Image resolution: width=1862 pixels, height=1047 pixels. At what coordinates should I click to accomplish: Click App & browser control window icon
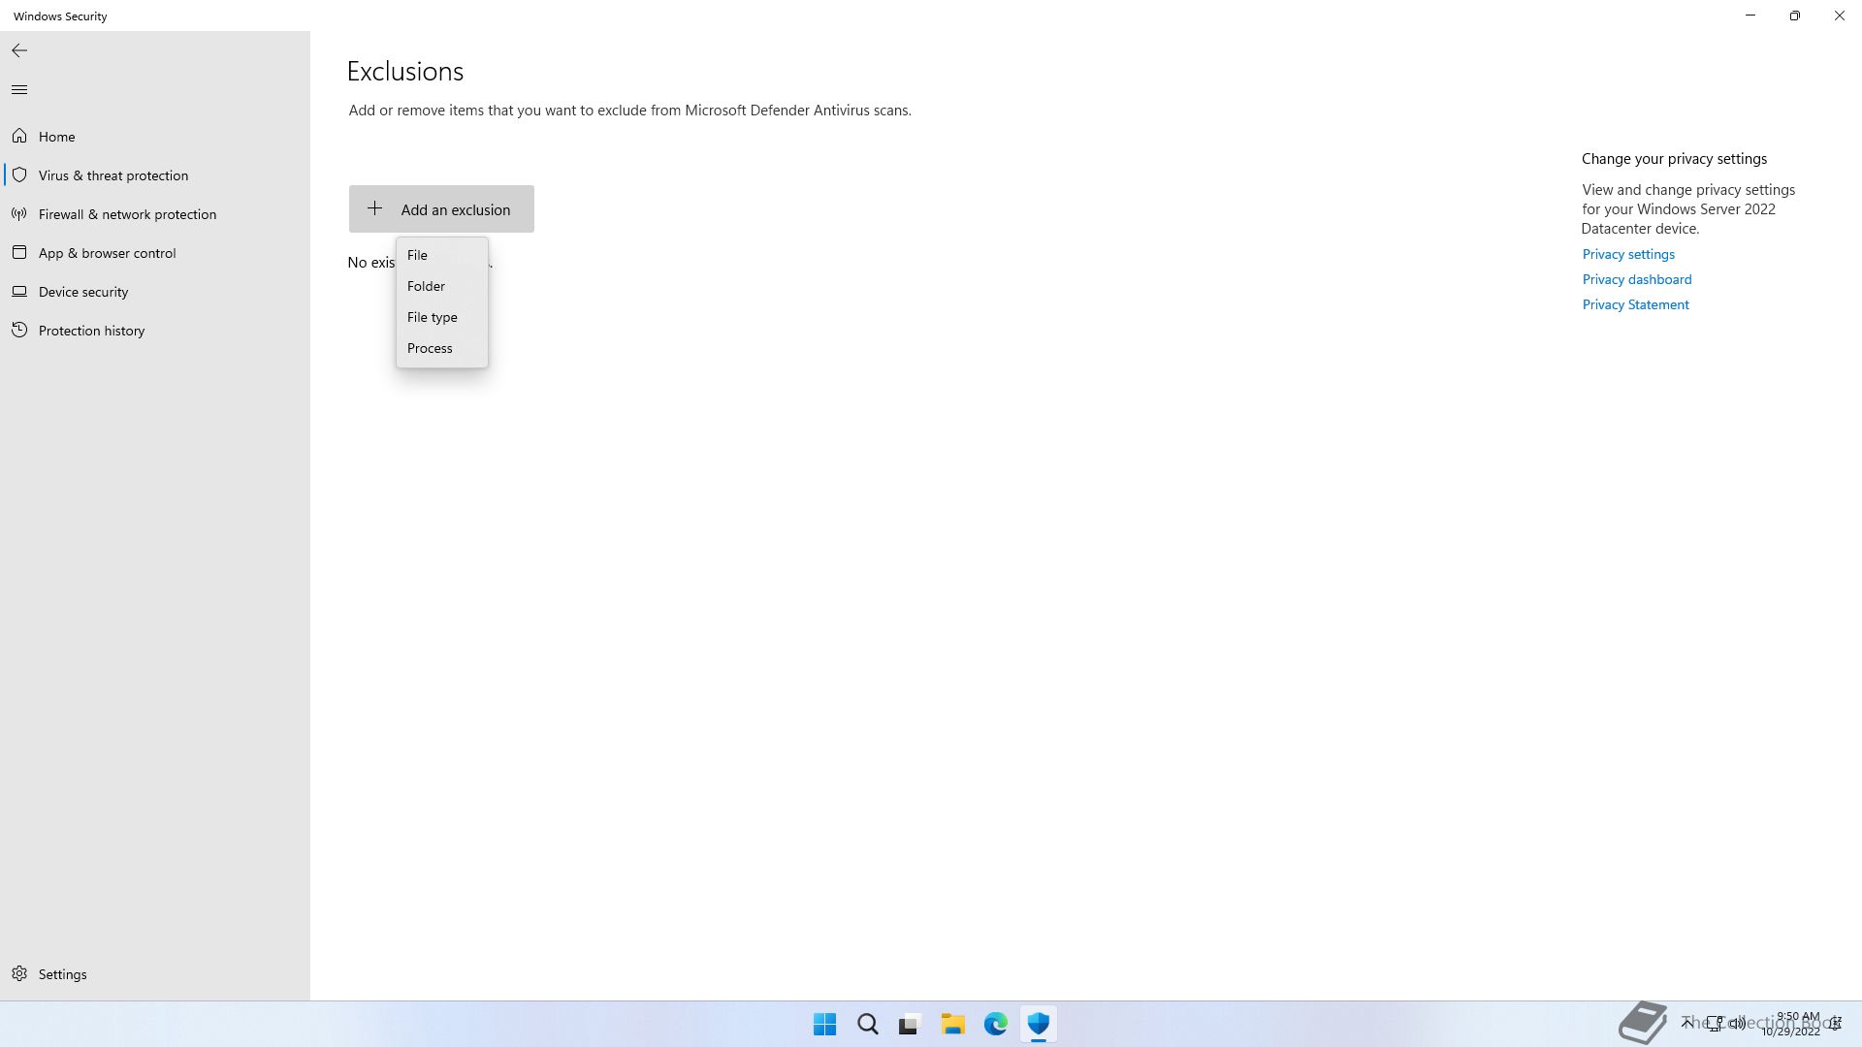coord(19,253)
